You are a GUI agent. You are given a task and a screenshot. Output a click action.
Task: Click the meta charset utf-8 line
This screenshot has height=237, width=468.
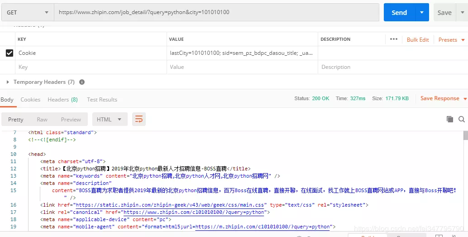point(73,161)
